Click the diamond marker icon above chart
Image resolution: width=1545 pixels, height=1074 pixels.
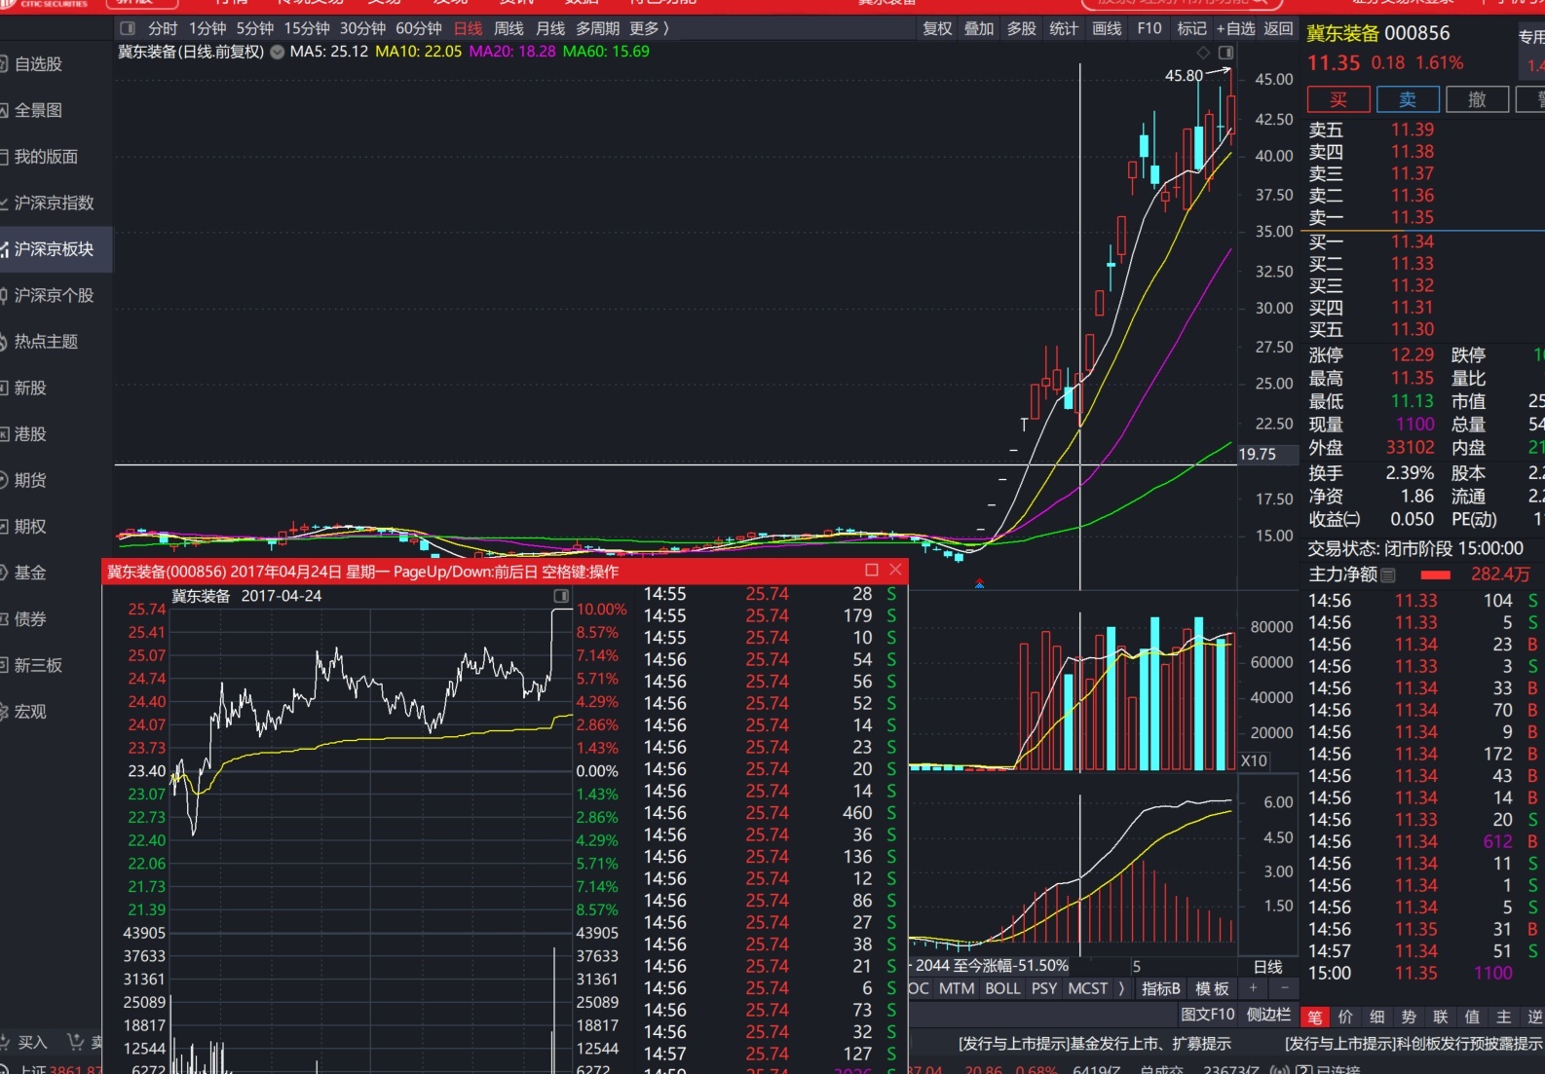1203,53
